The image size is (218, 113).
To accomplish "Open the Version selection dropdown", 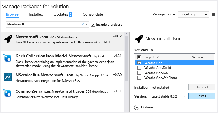I will point(168,96).
